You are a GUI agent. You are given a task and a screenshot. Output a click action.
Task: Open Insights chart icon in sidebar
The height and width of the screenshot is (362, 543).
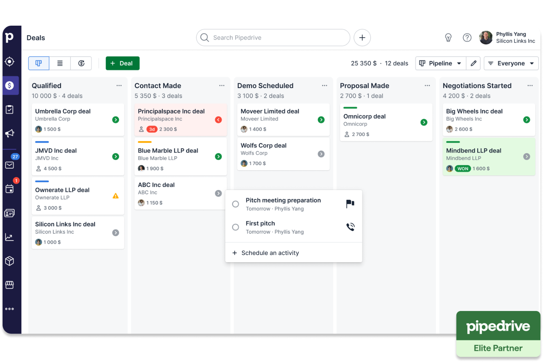[x=10, y=237]
